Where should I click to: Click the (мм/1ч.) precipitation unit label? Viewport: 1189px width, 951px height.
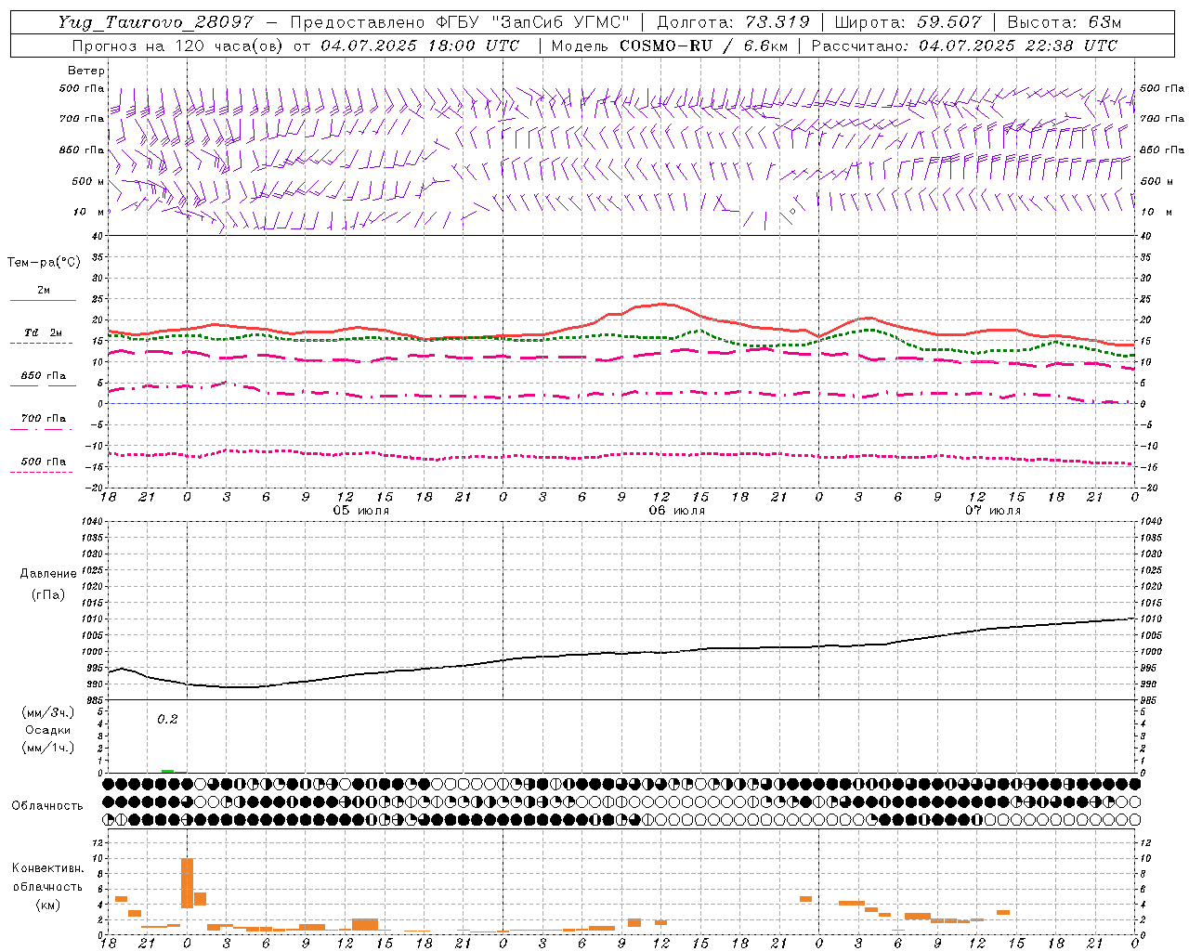[48, 748]
